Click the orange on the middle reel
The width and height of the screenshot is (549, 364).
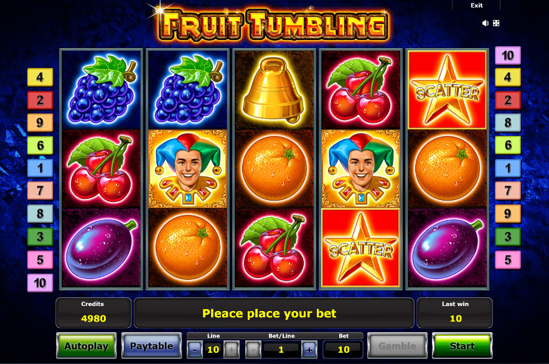coord(274,169)
